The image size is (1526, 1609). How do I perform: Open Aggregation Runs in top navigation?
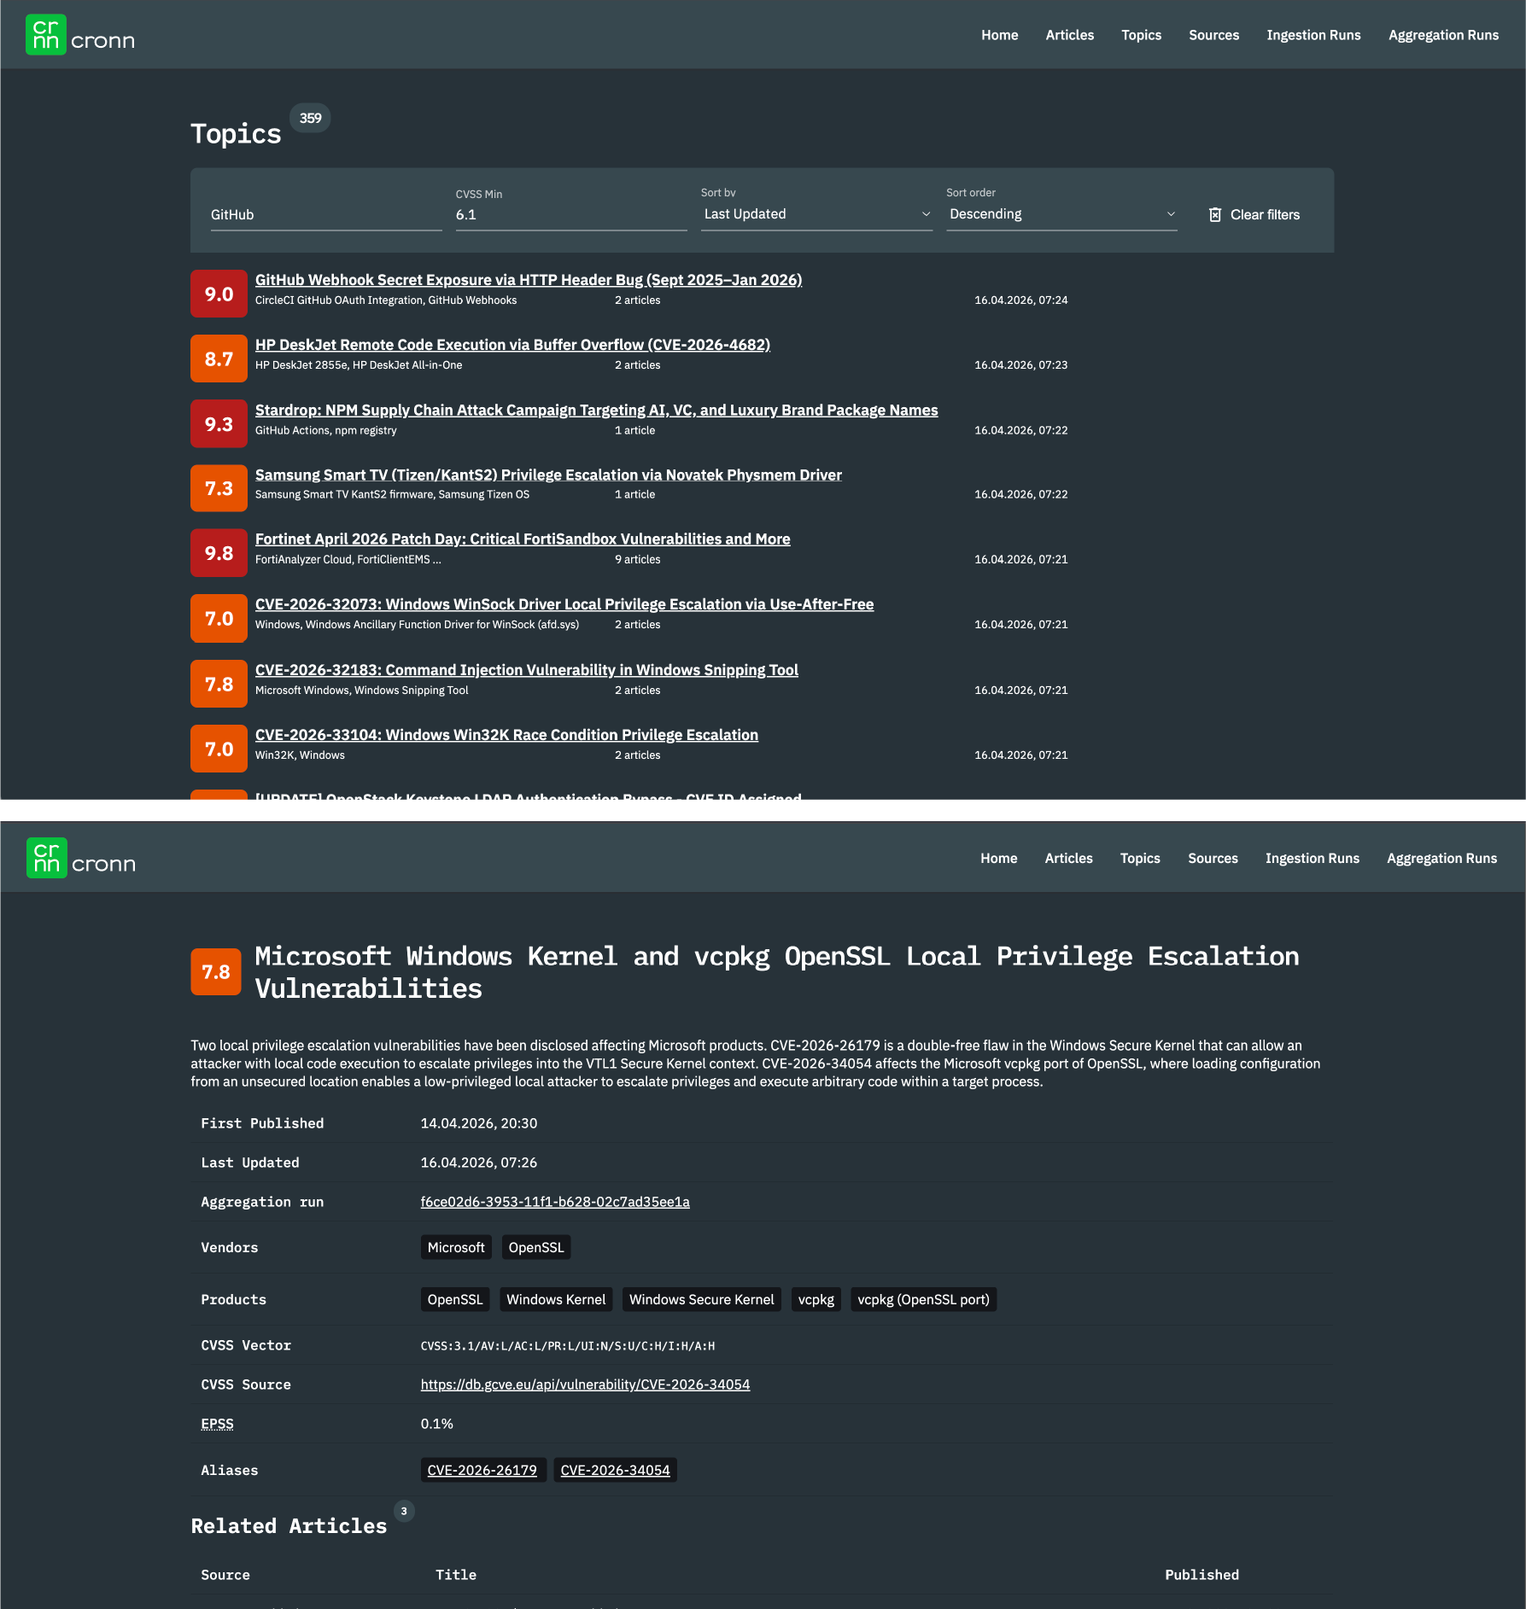point(1443,35)
